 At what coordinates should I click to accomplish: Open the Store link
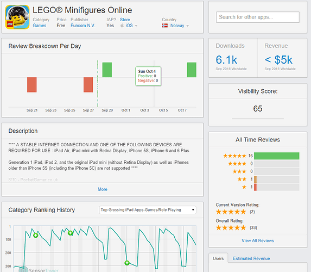pos(125,20)
